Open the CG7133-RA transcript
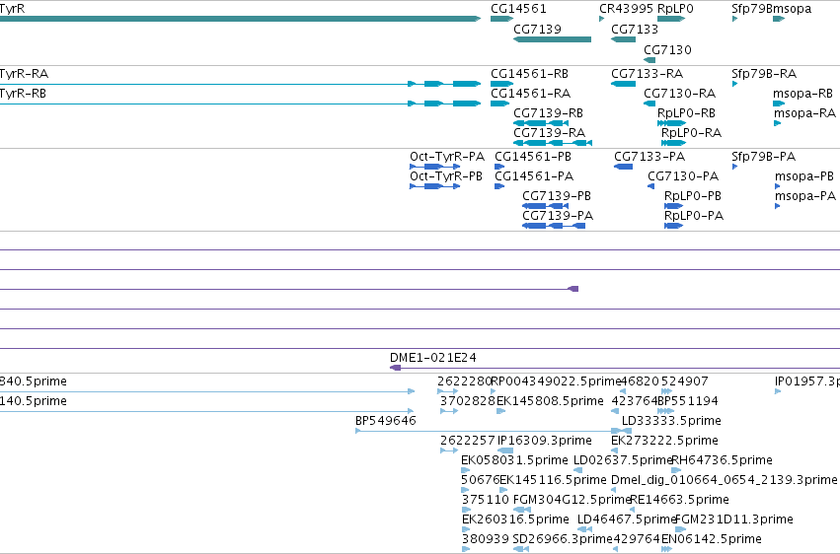 coord(623,84)
